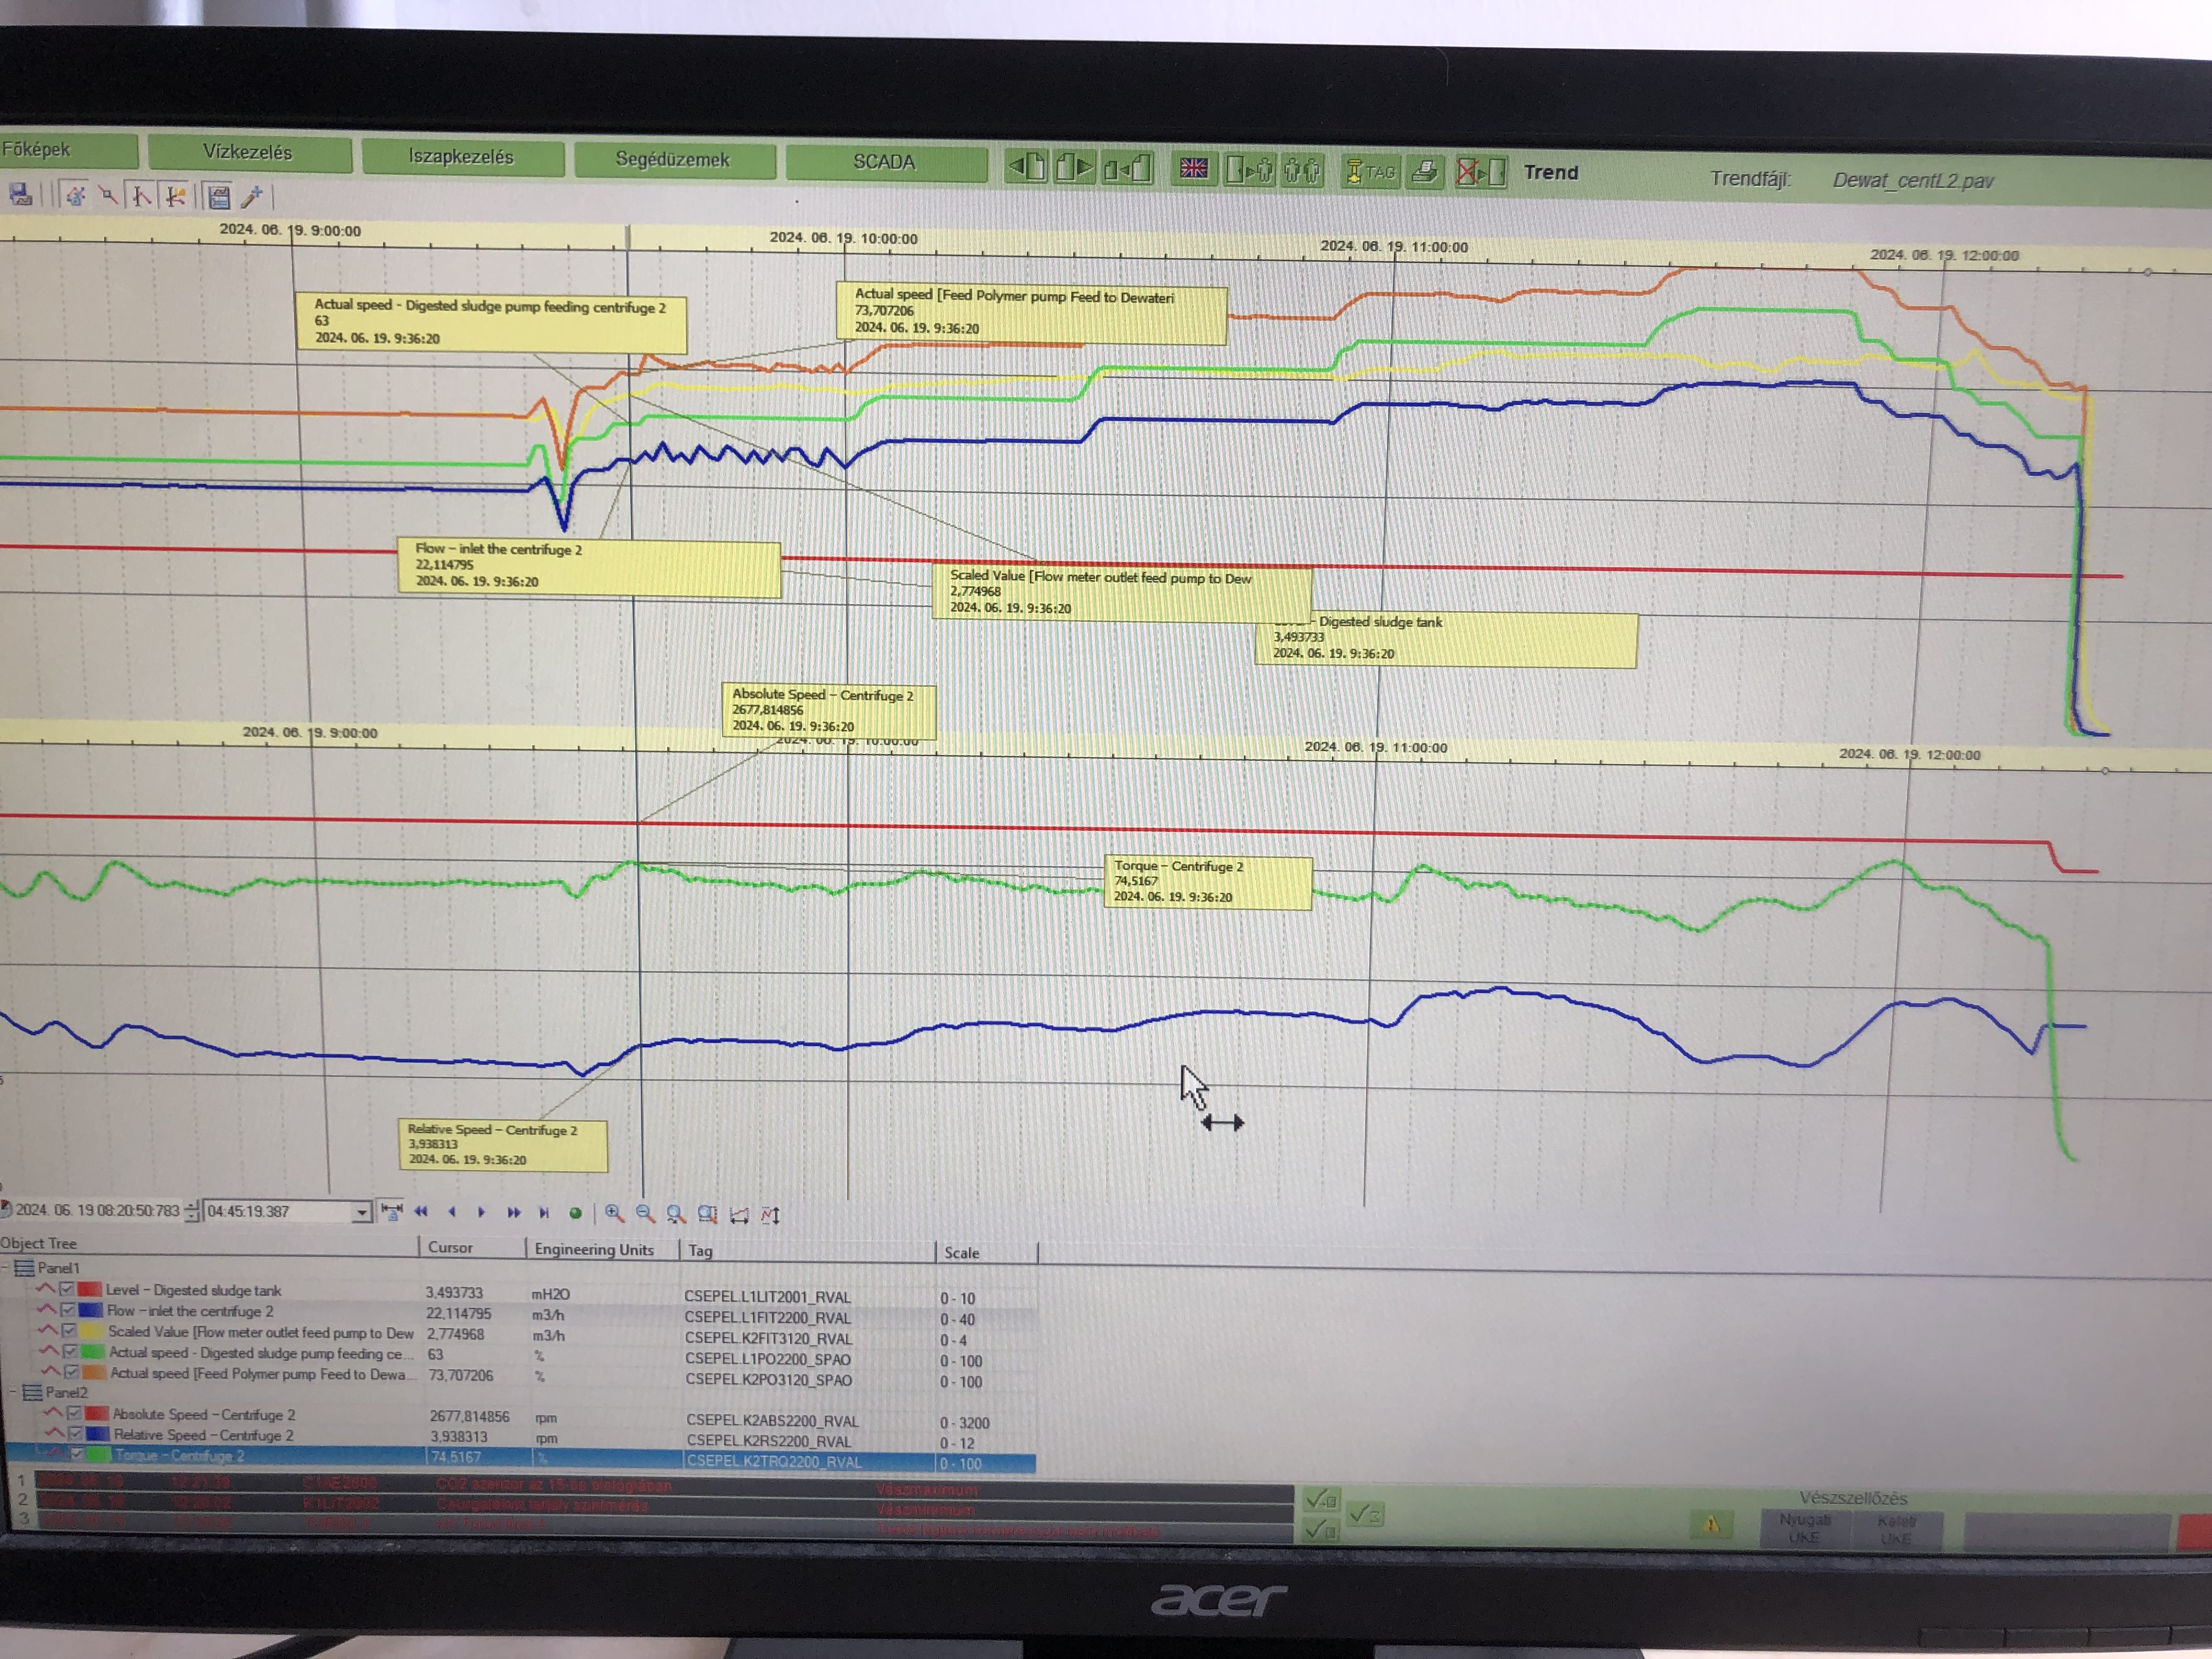Click the zoom out magnifier icon

(645, 1214)
